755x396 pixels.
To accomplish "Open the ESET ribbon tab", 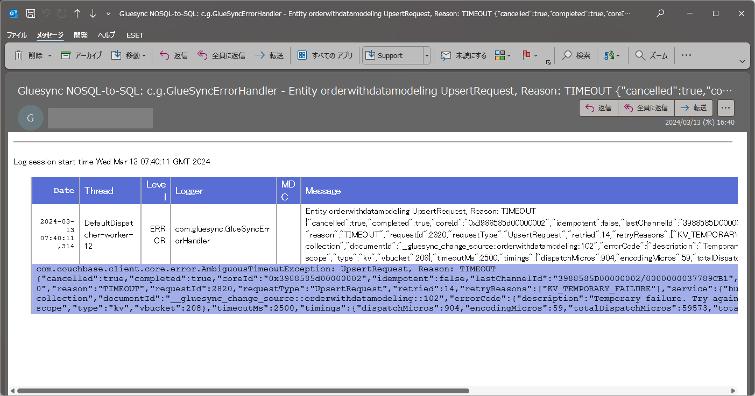I will 135,35.
